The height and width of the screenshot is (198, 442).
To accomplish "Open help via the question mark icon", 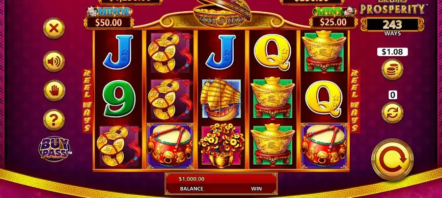I will [54, 119].
